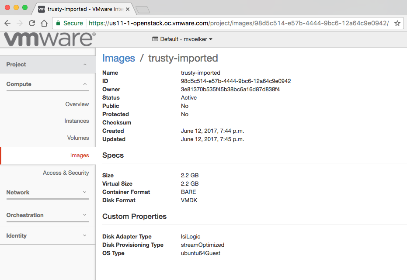Click the streamOptimized provisioning value
Image resolution: width=407 pixels, height=280 pixels.
(x=202, y=245)
